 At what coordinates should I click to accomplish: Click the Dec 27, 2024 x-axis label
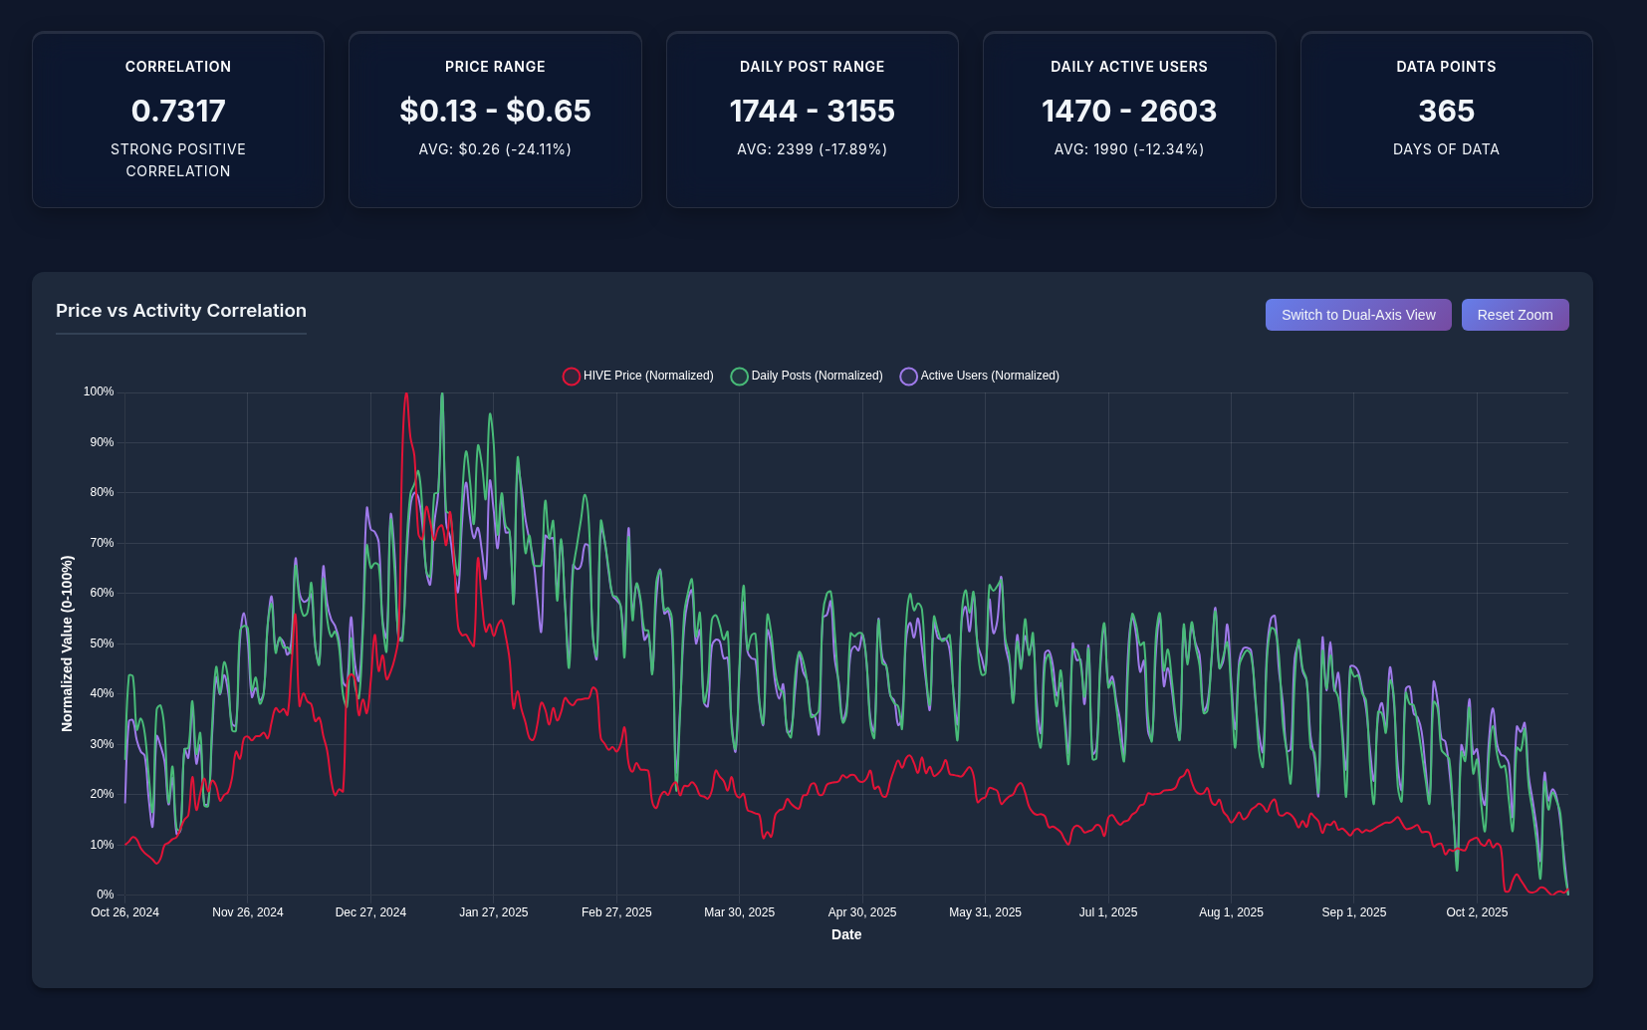click(370, 912)
